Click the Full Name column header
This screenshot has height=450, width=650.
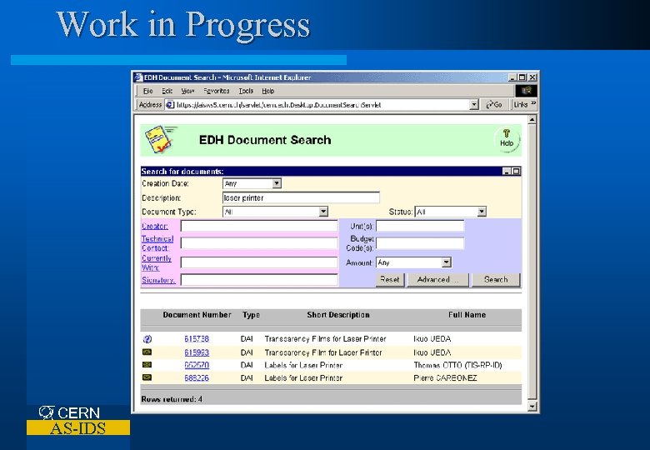(x=467, y=315)
